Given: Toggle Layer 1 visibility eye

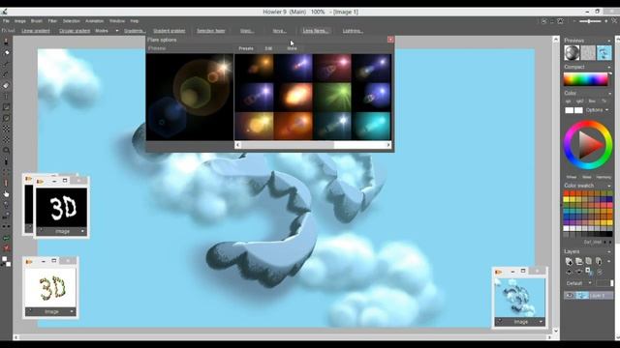Looking at the screenshot, I should (569, 295).
